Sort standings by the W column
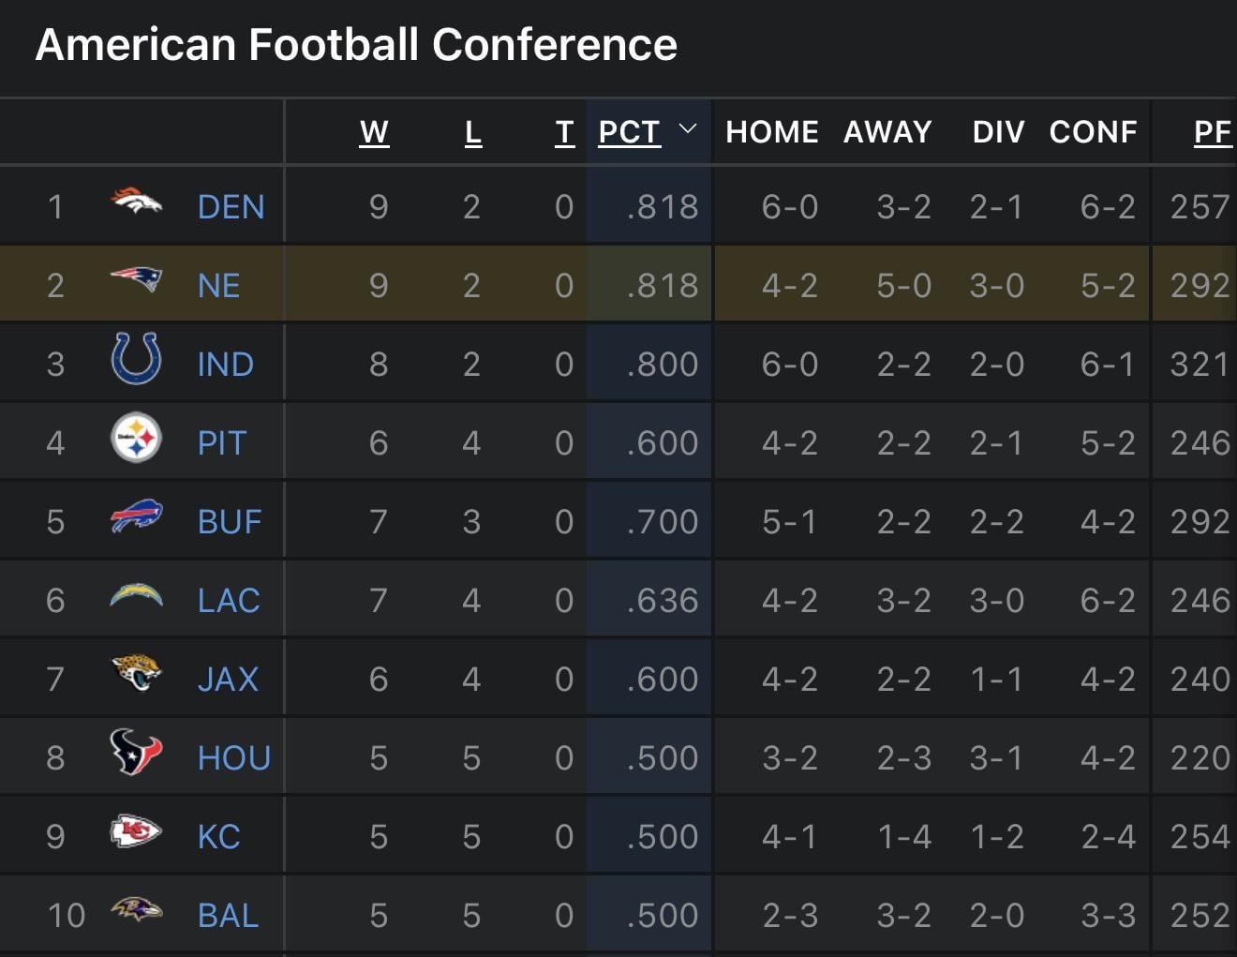1237x957 pixels. pos(374,131)
